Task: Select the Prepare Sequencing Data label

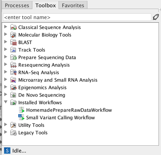Action: point(47,57)
